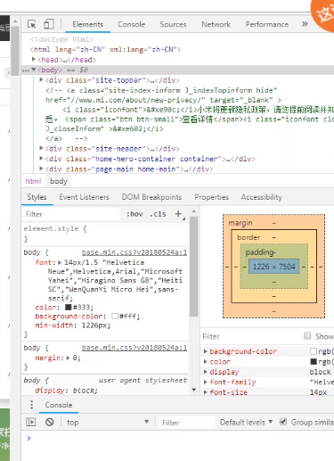Viewport: 334px width, 461px height.
Task: Open the top execution context dropdown
Action: point(108,422)
